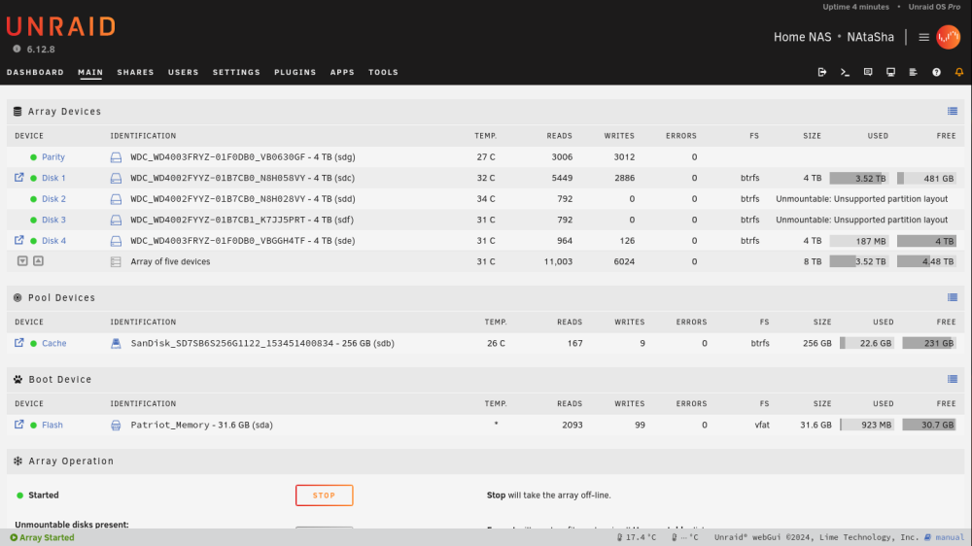Screen dimensions: 972x546
Task: Open the Disk 4 link
Action: click(x=53, y=241)
